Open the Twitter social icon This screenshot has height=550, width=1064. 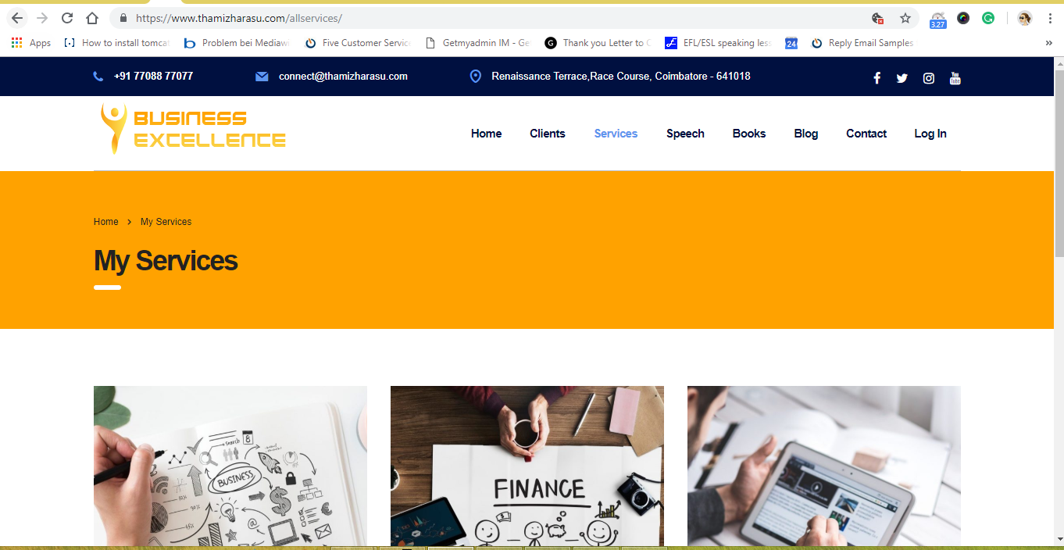[x=902, y=77]
